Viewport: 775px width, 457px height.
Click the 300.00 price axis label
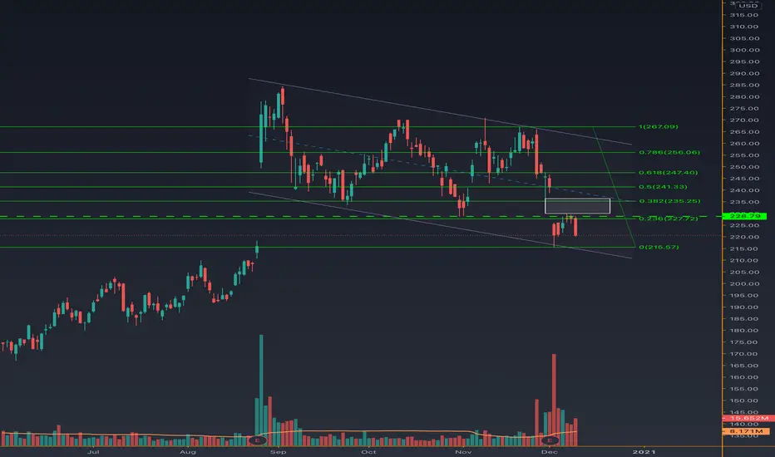point(744,50)
